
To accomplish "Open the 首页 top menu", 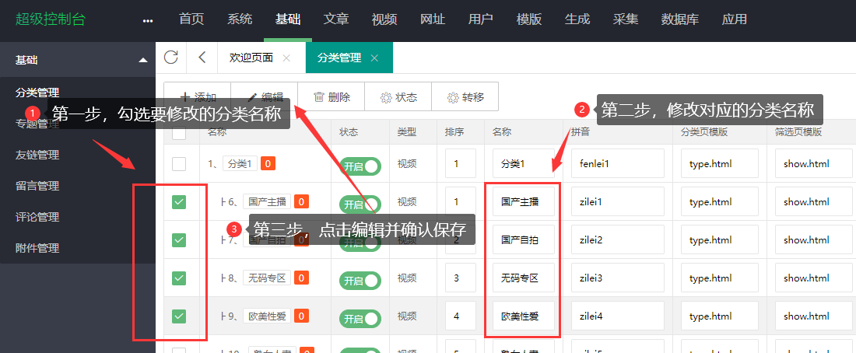I will (x=191, y=19).
